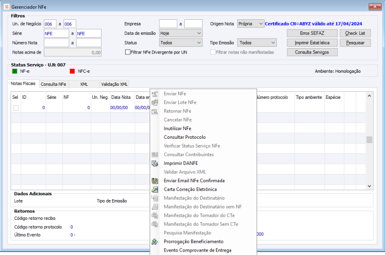Click the Manifestação do Destinatário icon

coord(155,198)
